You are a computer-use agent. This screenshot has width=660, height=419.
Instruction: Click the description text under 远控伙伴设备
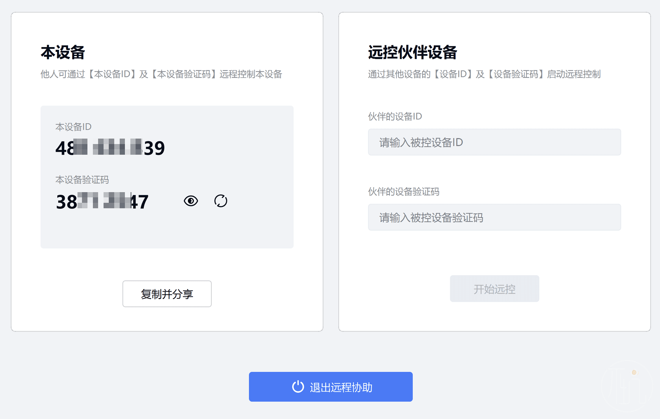(x=484, y=74)
